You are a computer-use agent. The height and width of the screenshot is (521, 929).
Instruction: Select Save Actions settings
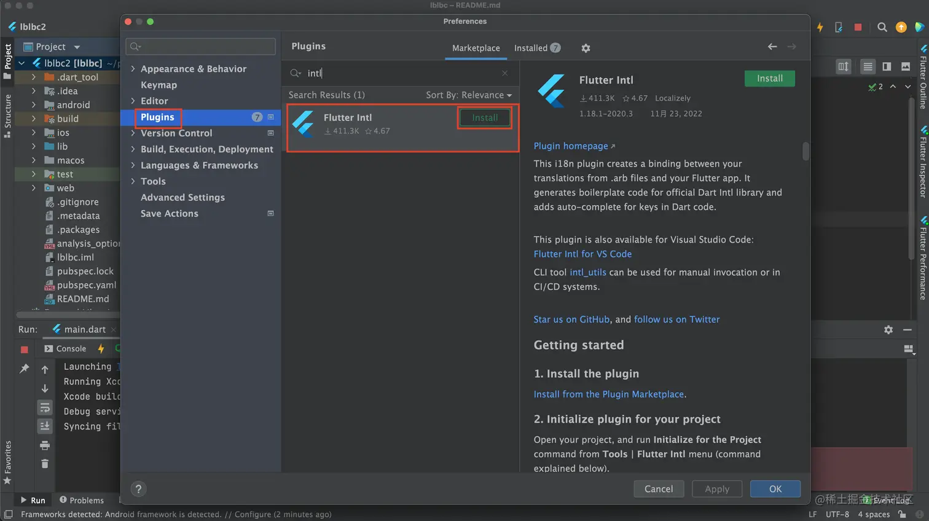170,214
